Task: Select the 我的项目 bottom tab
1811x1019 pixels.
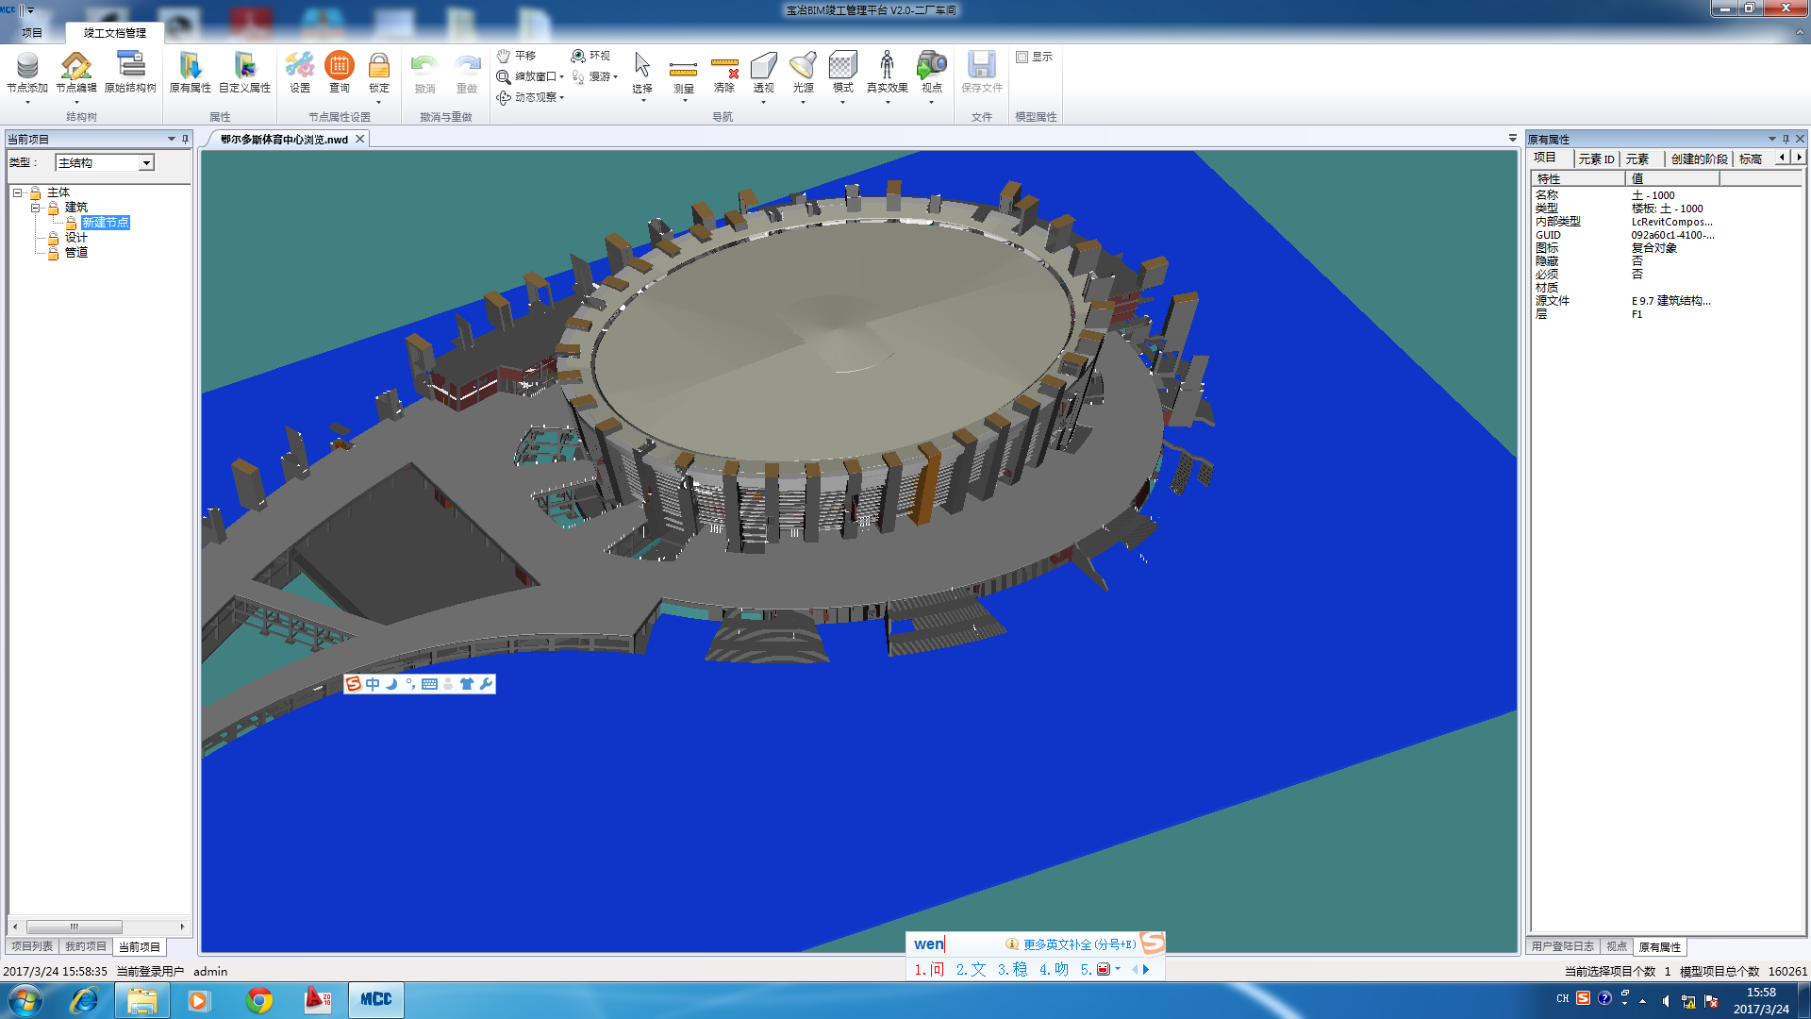Action: click(x=86, y=946)
